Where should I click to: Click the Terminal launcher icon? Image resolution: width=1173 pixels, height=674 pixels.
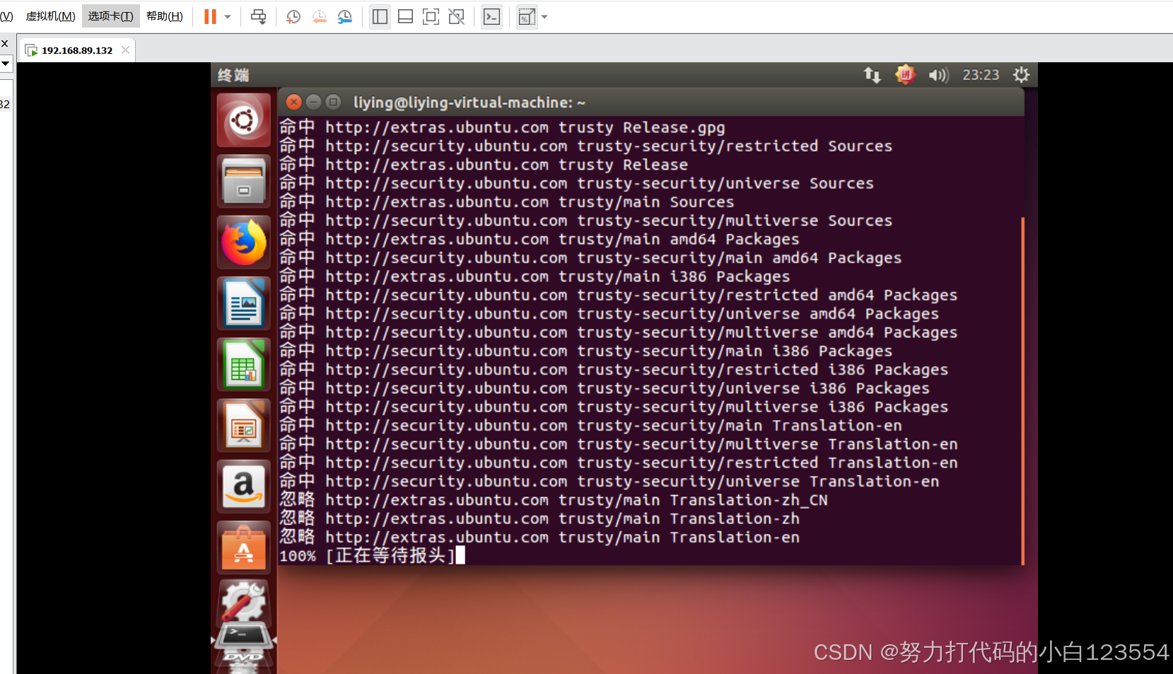tap(244, 636)
